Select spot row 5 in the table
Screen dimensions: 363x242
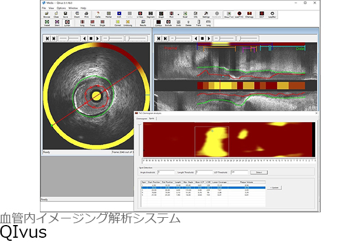click(x=203, y=195)
